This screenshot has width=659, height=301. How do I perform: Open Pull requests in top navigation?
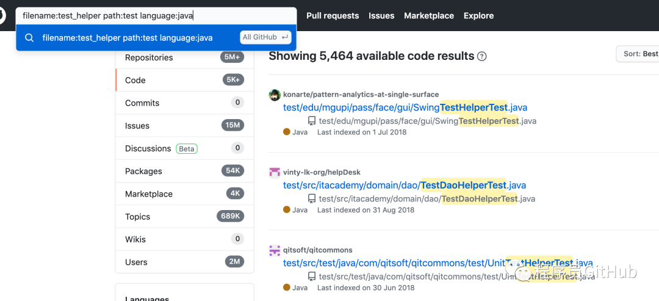pyautogui.click(x=333, y=15)
